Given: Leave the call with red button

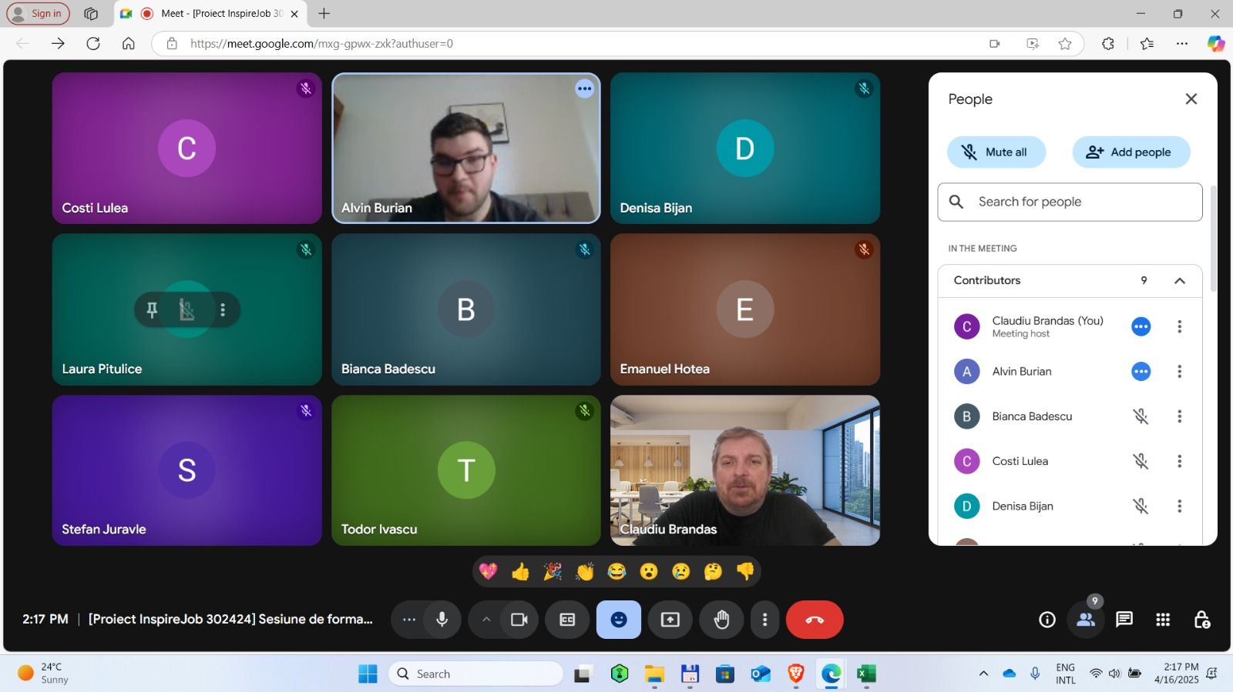Looking at the screenshot, I should [x=815, y=620].
